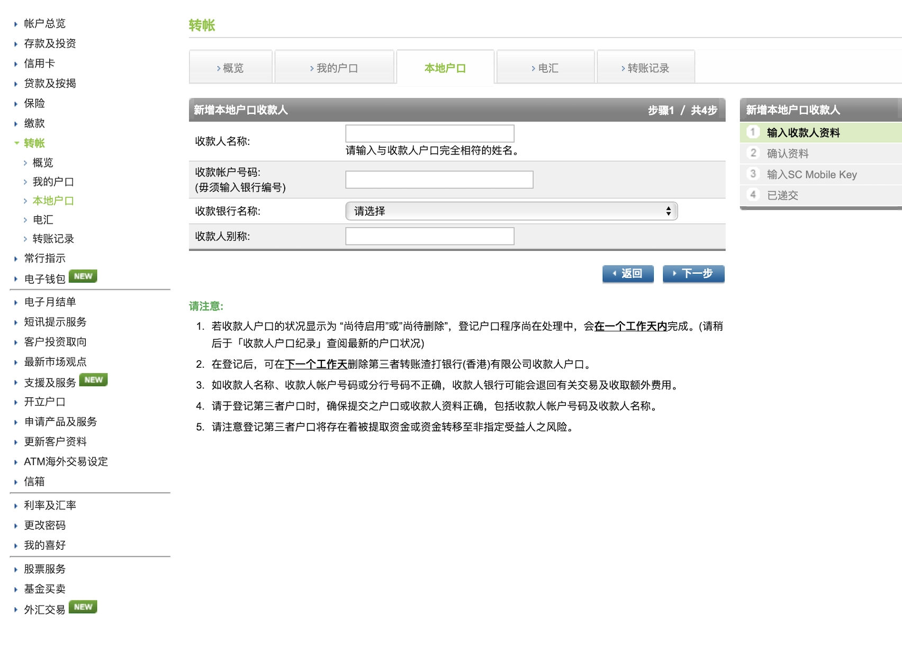Click step 1 number icon in progress panel
Image resolution: width=902 pixels, height=655 pixels.
pyautogui.click(x=753, y=132)
